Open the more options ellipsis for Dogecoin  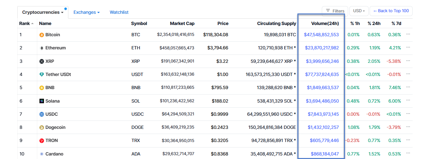[408, 127]
